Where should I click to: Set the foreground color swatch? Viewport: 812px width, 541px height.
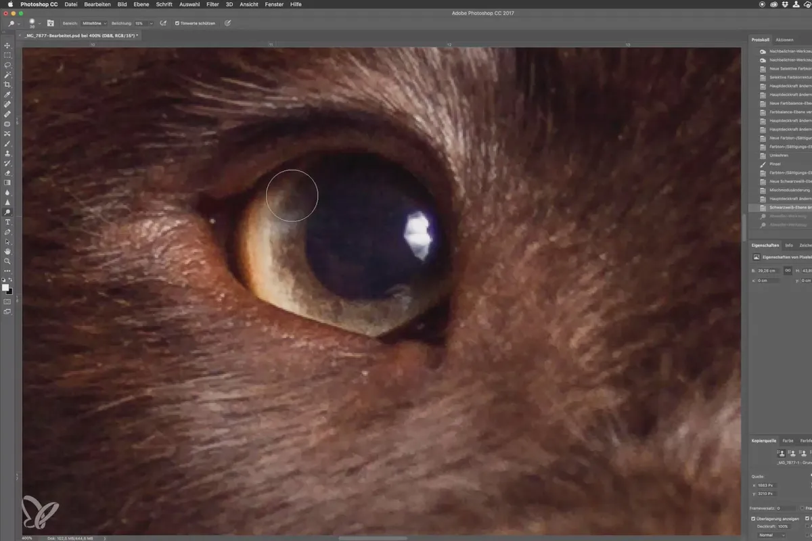(x=6, y=287)
